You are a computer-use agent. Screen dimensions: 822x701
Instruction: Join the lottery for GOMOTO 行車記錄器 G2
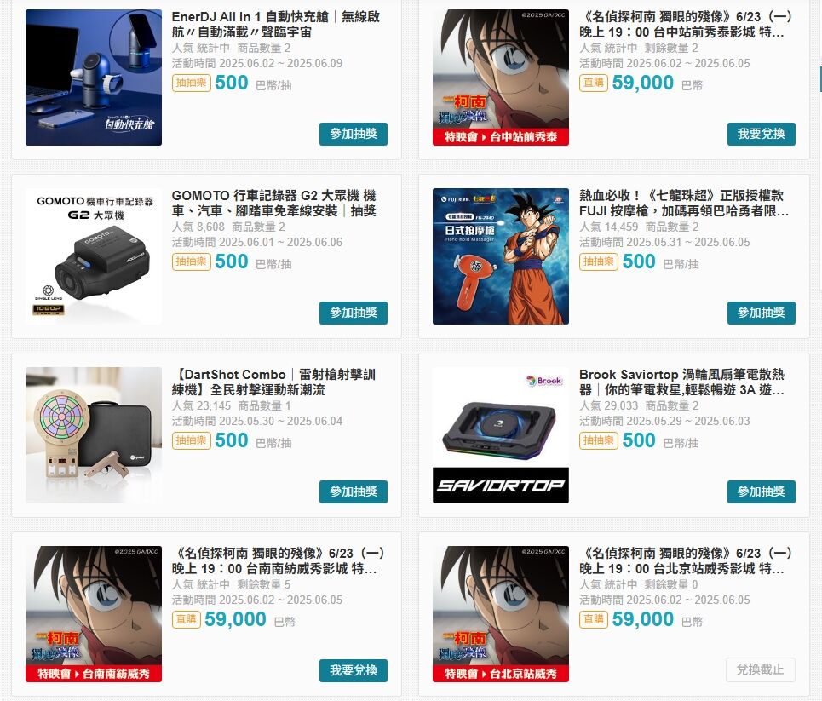tap(354, 313)
